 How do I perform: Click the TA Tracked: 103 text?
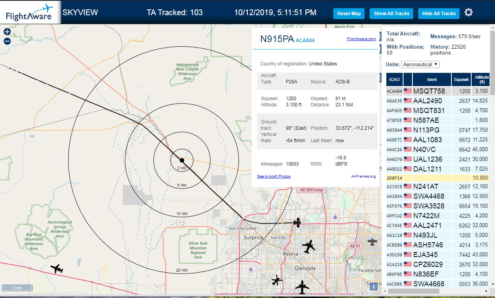pyautogui.click(x=175, y=12)
